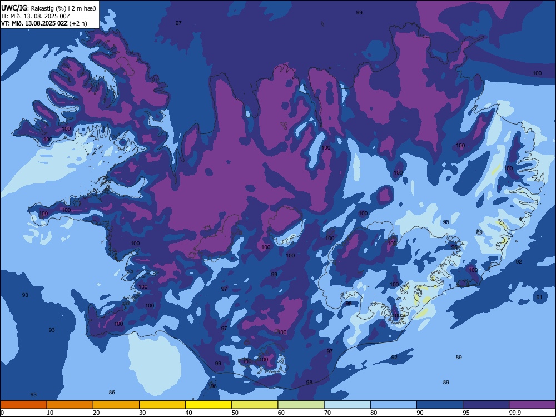Image resolution: width=556 pixels, height=417 pixels.
Task: Click the '0' legend tick label
Action: tap(2, 413)
